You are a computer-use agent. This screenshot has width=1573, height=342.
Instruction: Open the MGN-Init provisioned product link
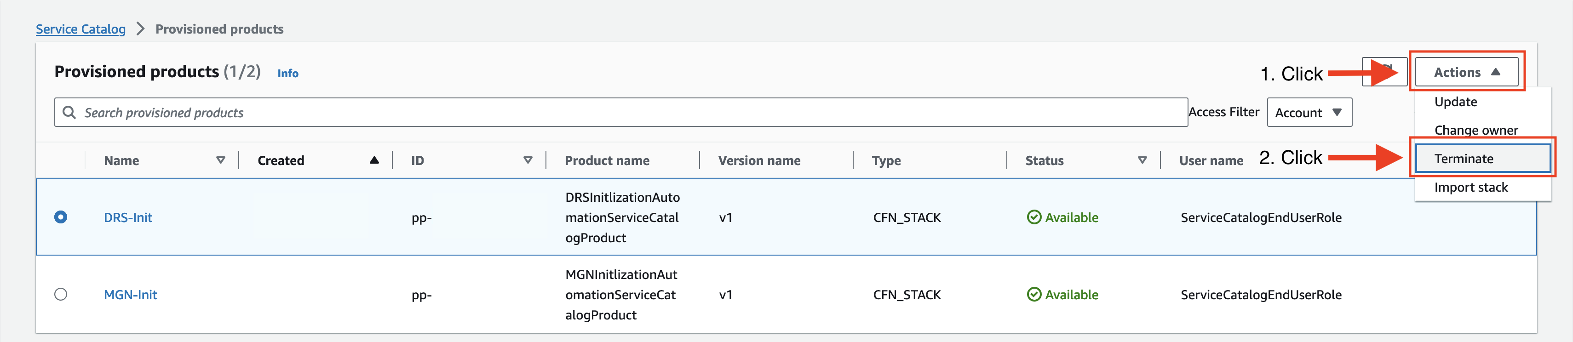[130, 294]
